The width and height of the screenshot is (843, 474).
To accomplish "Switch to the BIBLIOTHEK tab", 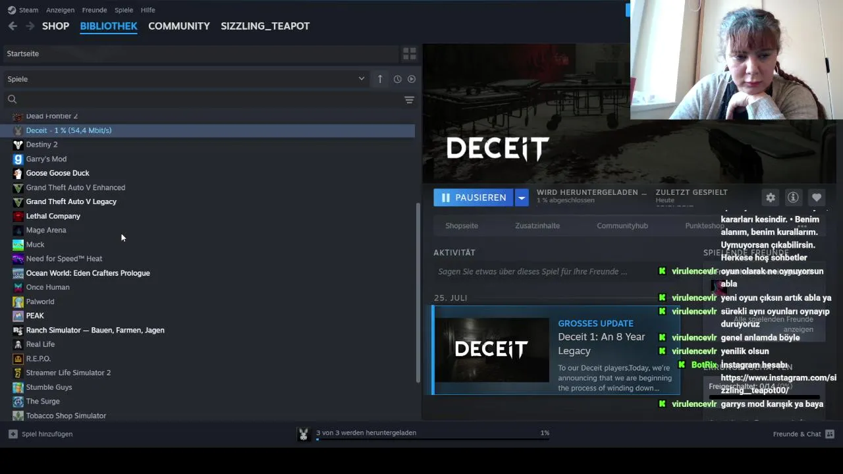I will click(109, 26).
